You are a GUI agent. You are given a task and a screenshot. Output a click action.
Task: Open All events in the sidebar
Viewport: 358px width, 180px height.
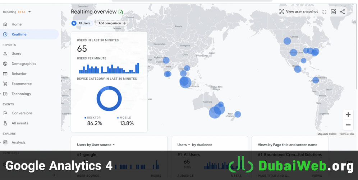tap(20, 123)
